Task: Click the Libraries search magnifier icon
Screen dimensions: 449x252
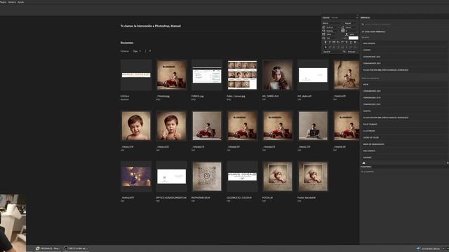Action: click(x=363, y=24)
